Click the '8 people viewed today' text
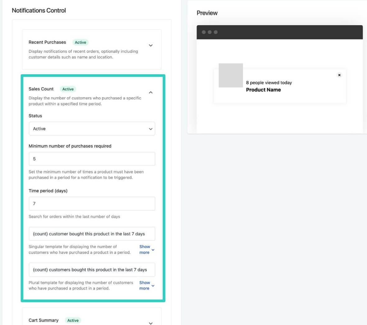 coord(269,83)
